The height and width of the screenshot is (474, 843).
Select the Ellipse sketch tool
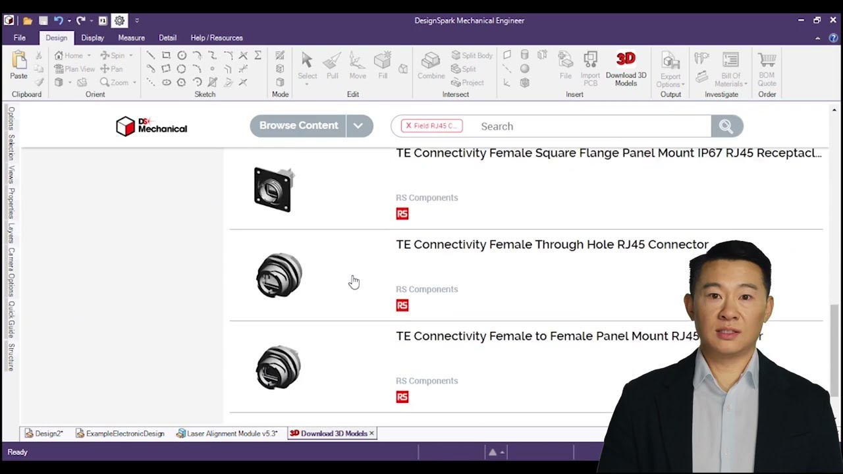click(166, 82)
